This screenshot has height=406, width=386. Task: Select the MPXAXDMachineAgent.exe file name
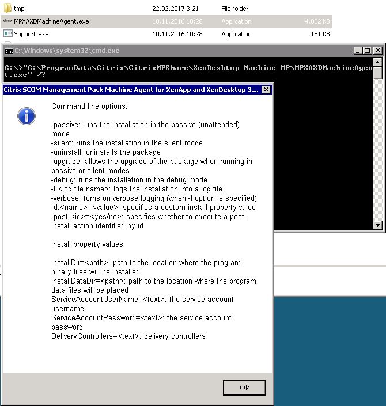(51, 21)
